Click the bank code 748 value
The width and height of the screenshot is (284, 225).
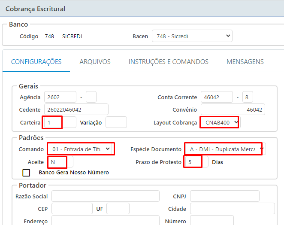point(49,36)
